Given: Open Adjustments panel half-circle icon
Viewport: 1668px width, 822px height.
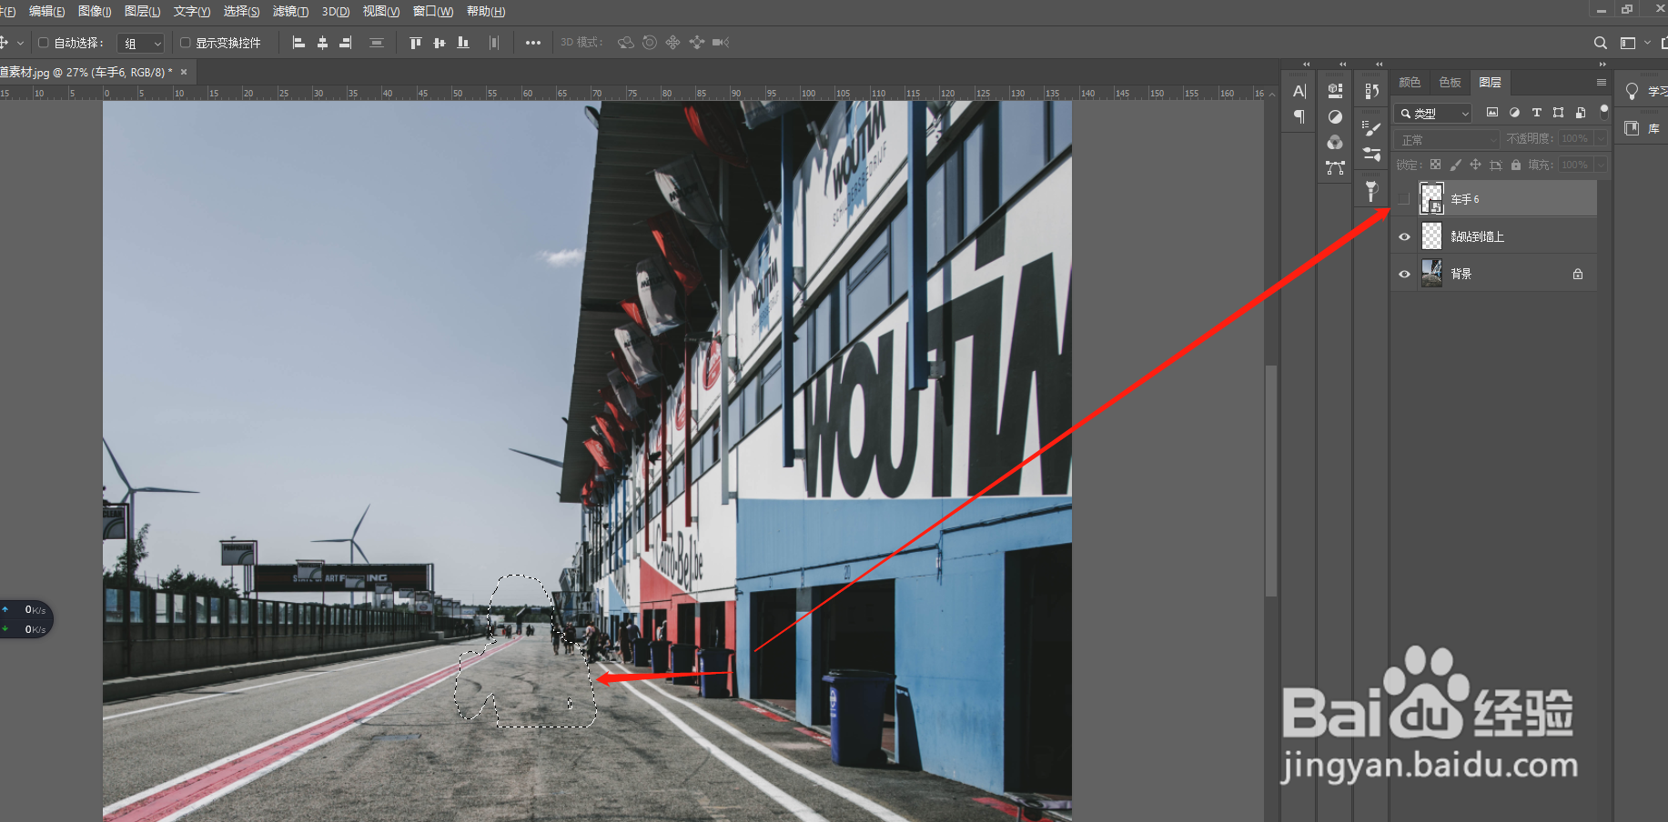Looking at the screenshot, I should click(1335, 116).
